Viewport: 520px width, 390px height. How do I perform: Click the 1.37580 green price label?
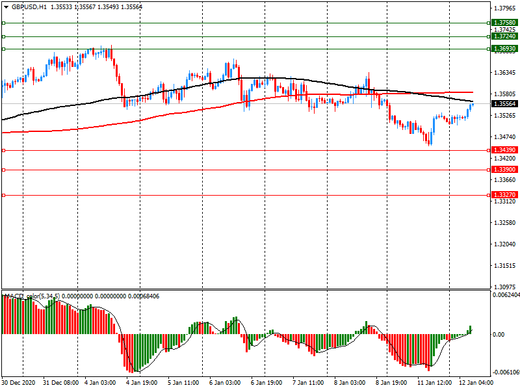[504, 23]
